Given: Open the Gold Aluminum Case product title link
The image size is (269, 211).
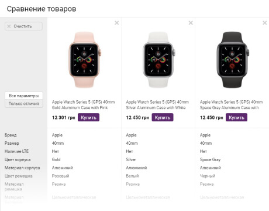Looking at the screenshot, I should pos(83,105).
